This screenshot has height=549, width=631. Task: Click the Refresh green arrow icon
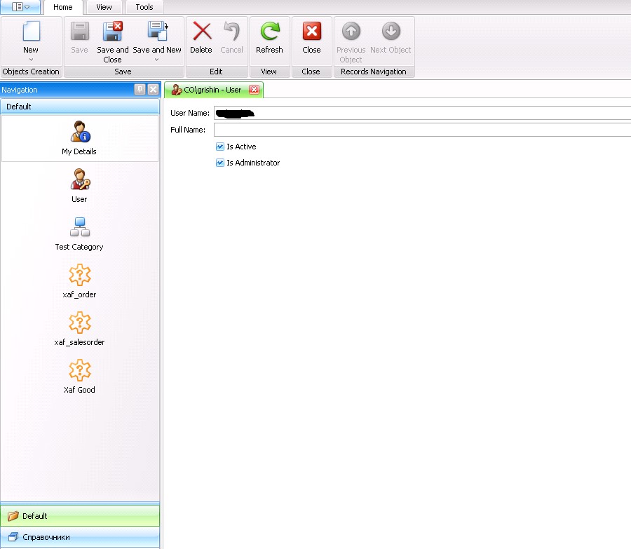(270, 32)
